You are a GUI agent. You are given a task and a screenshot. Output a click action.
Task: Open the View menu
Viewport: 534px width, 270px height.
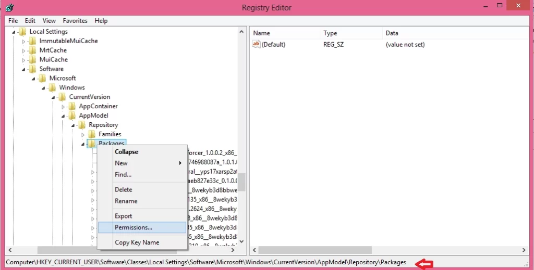49,21
